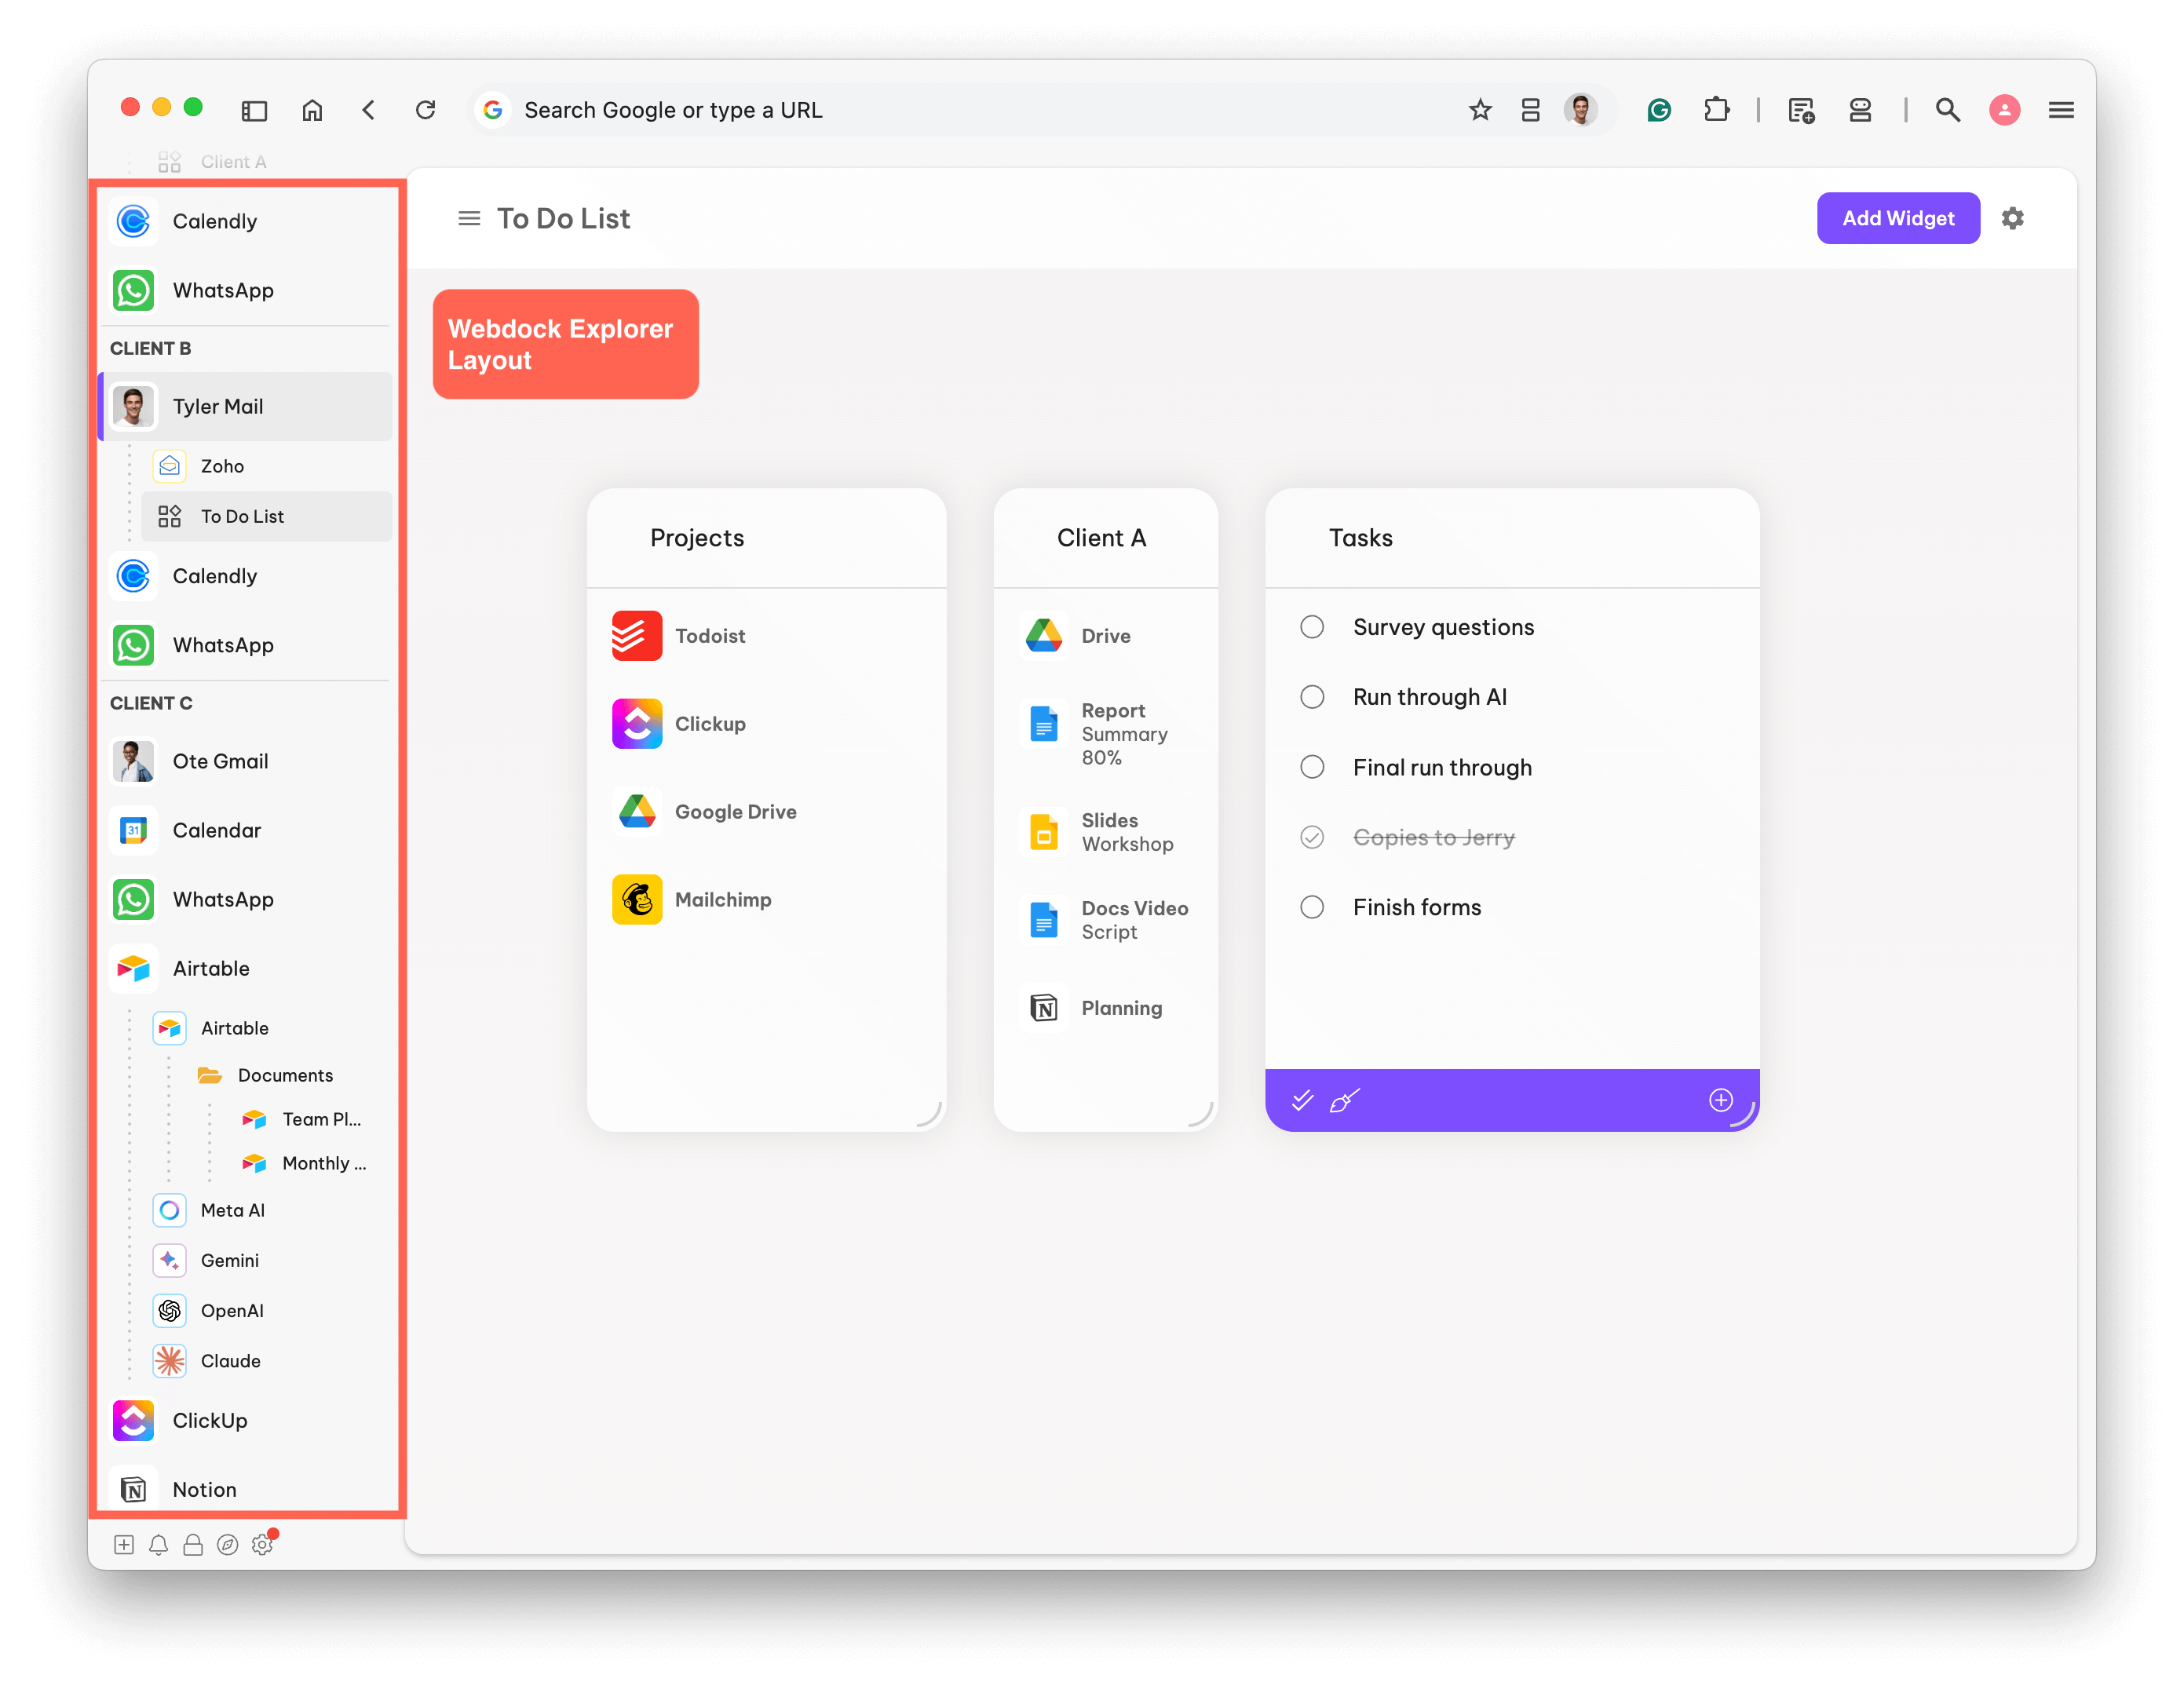Click the Client A widget resize handle

(x=1201, y=1115)
